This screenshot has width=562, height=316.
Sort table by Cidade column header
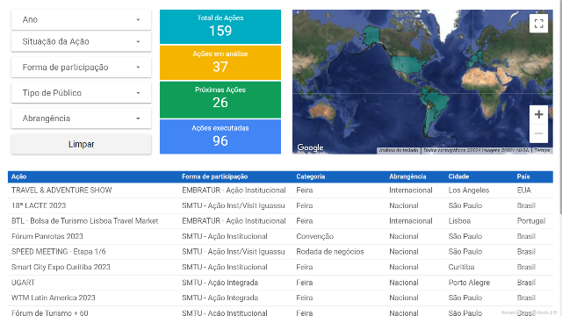(x=458, y=176)
